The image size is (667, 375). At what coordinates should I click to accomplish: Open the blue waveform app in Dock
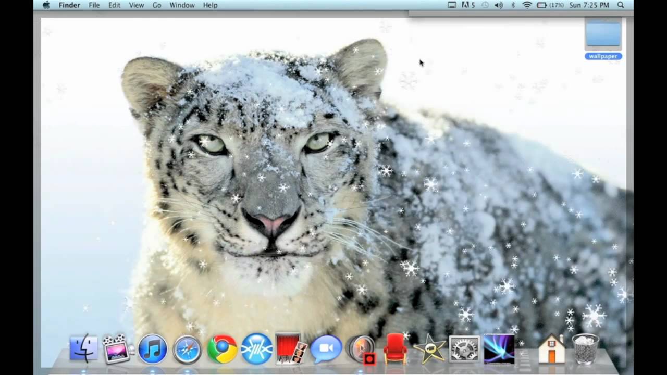(x=257, y=348)
